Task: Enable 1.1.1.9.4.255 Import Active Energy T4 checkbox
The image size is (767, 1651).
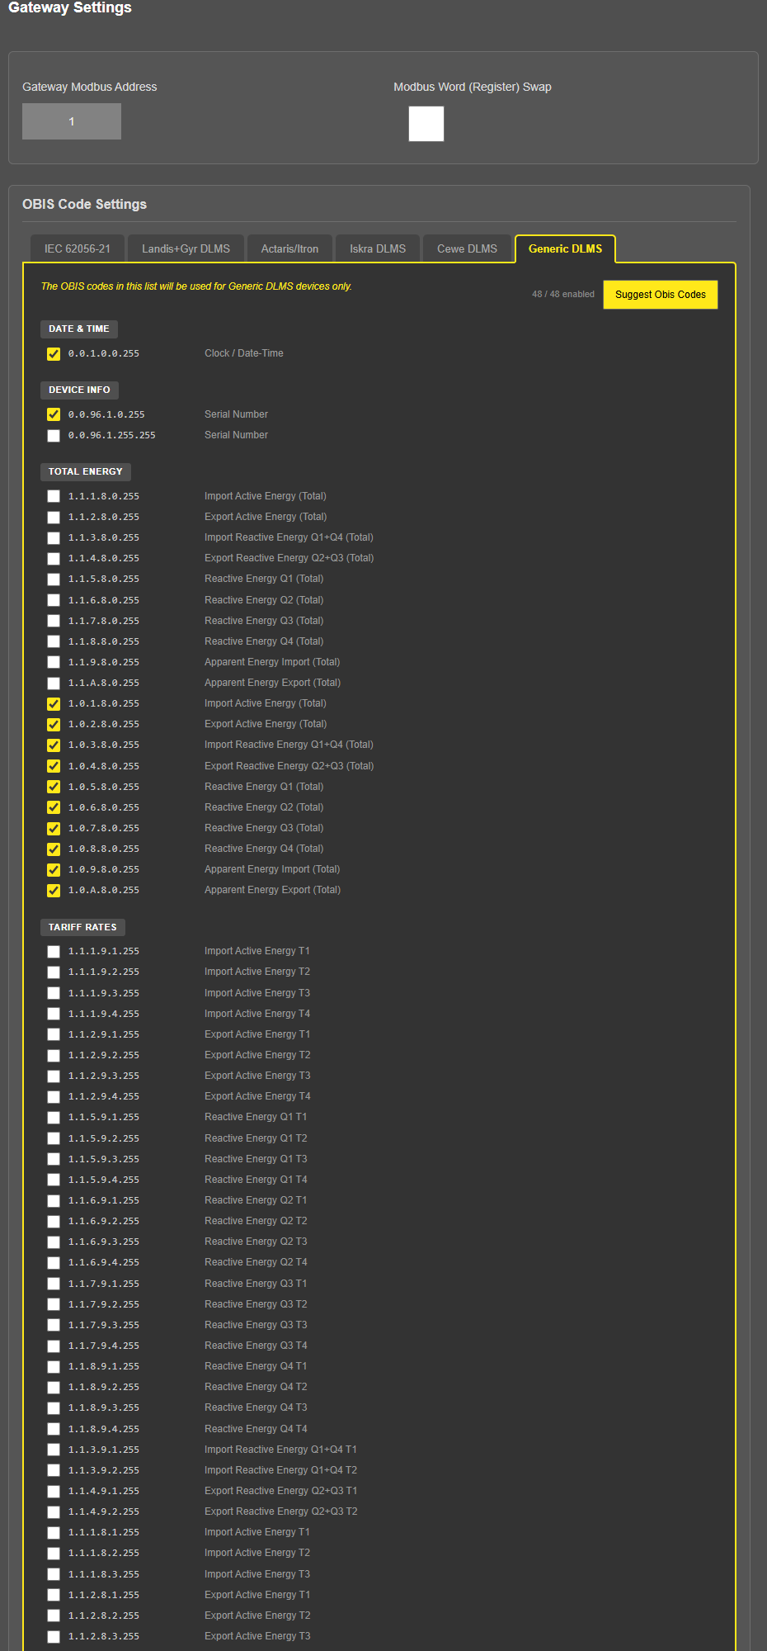Action: coord(54,1014)
